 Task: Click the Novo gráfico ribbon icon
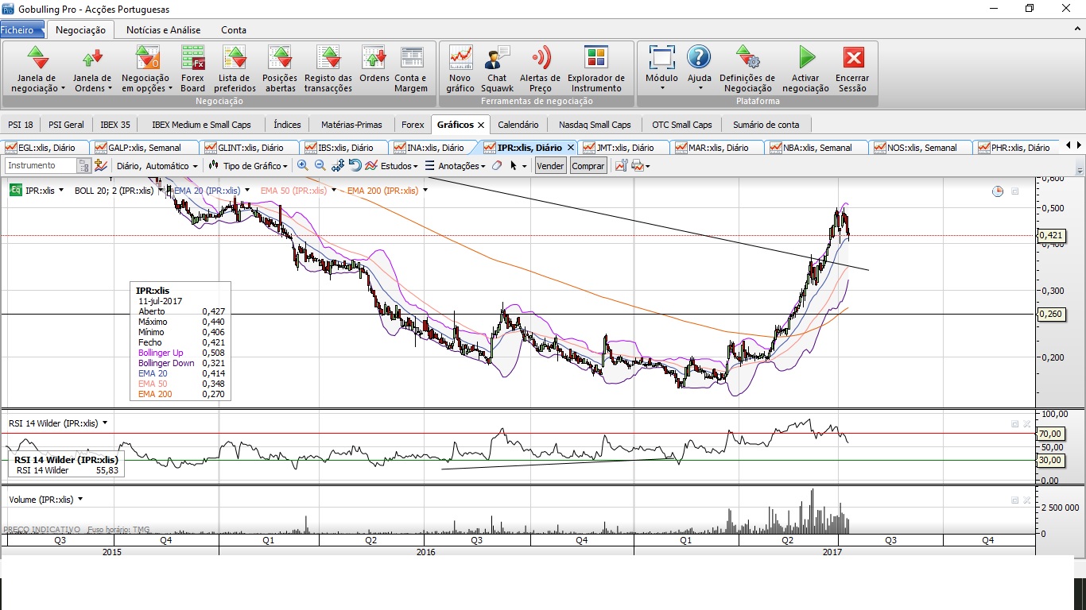click(460, 68)
